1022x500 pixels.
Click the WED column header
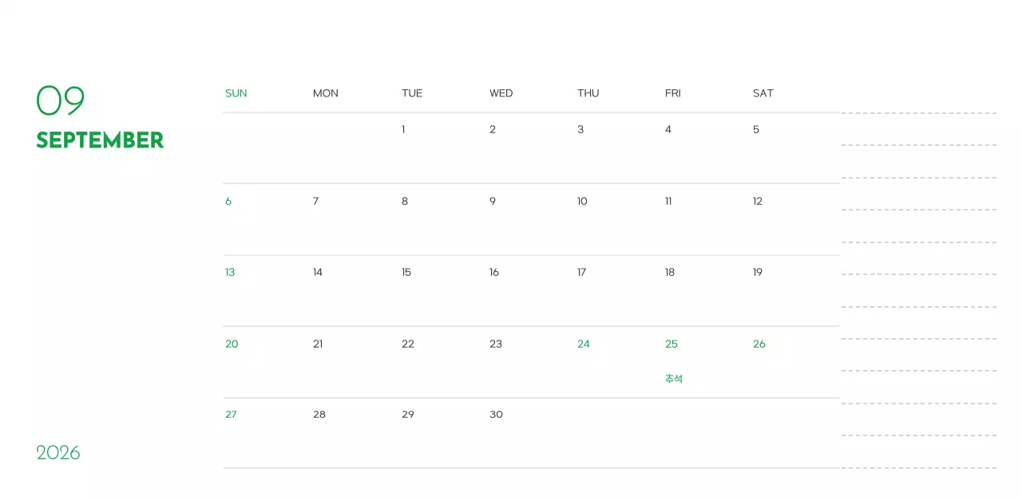coord(501,93)
